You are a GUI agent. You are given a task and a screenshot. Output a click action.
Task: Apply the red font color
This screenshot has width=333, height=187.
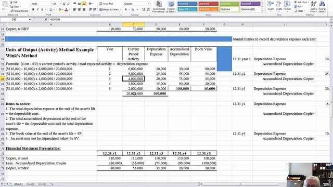pos(66,9)
